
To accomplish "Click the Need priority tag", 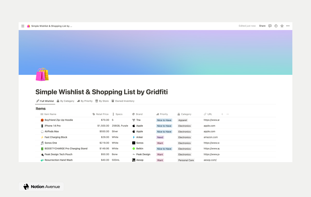I will point(160,137).
